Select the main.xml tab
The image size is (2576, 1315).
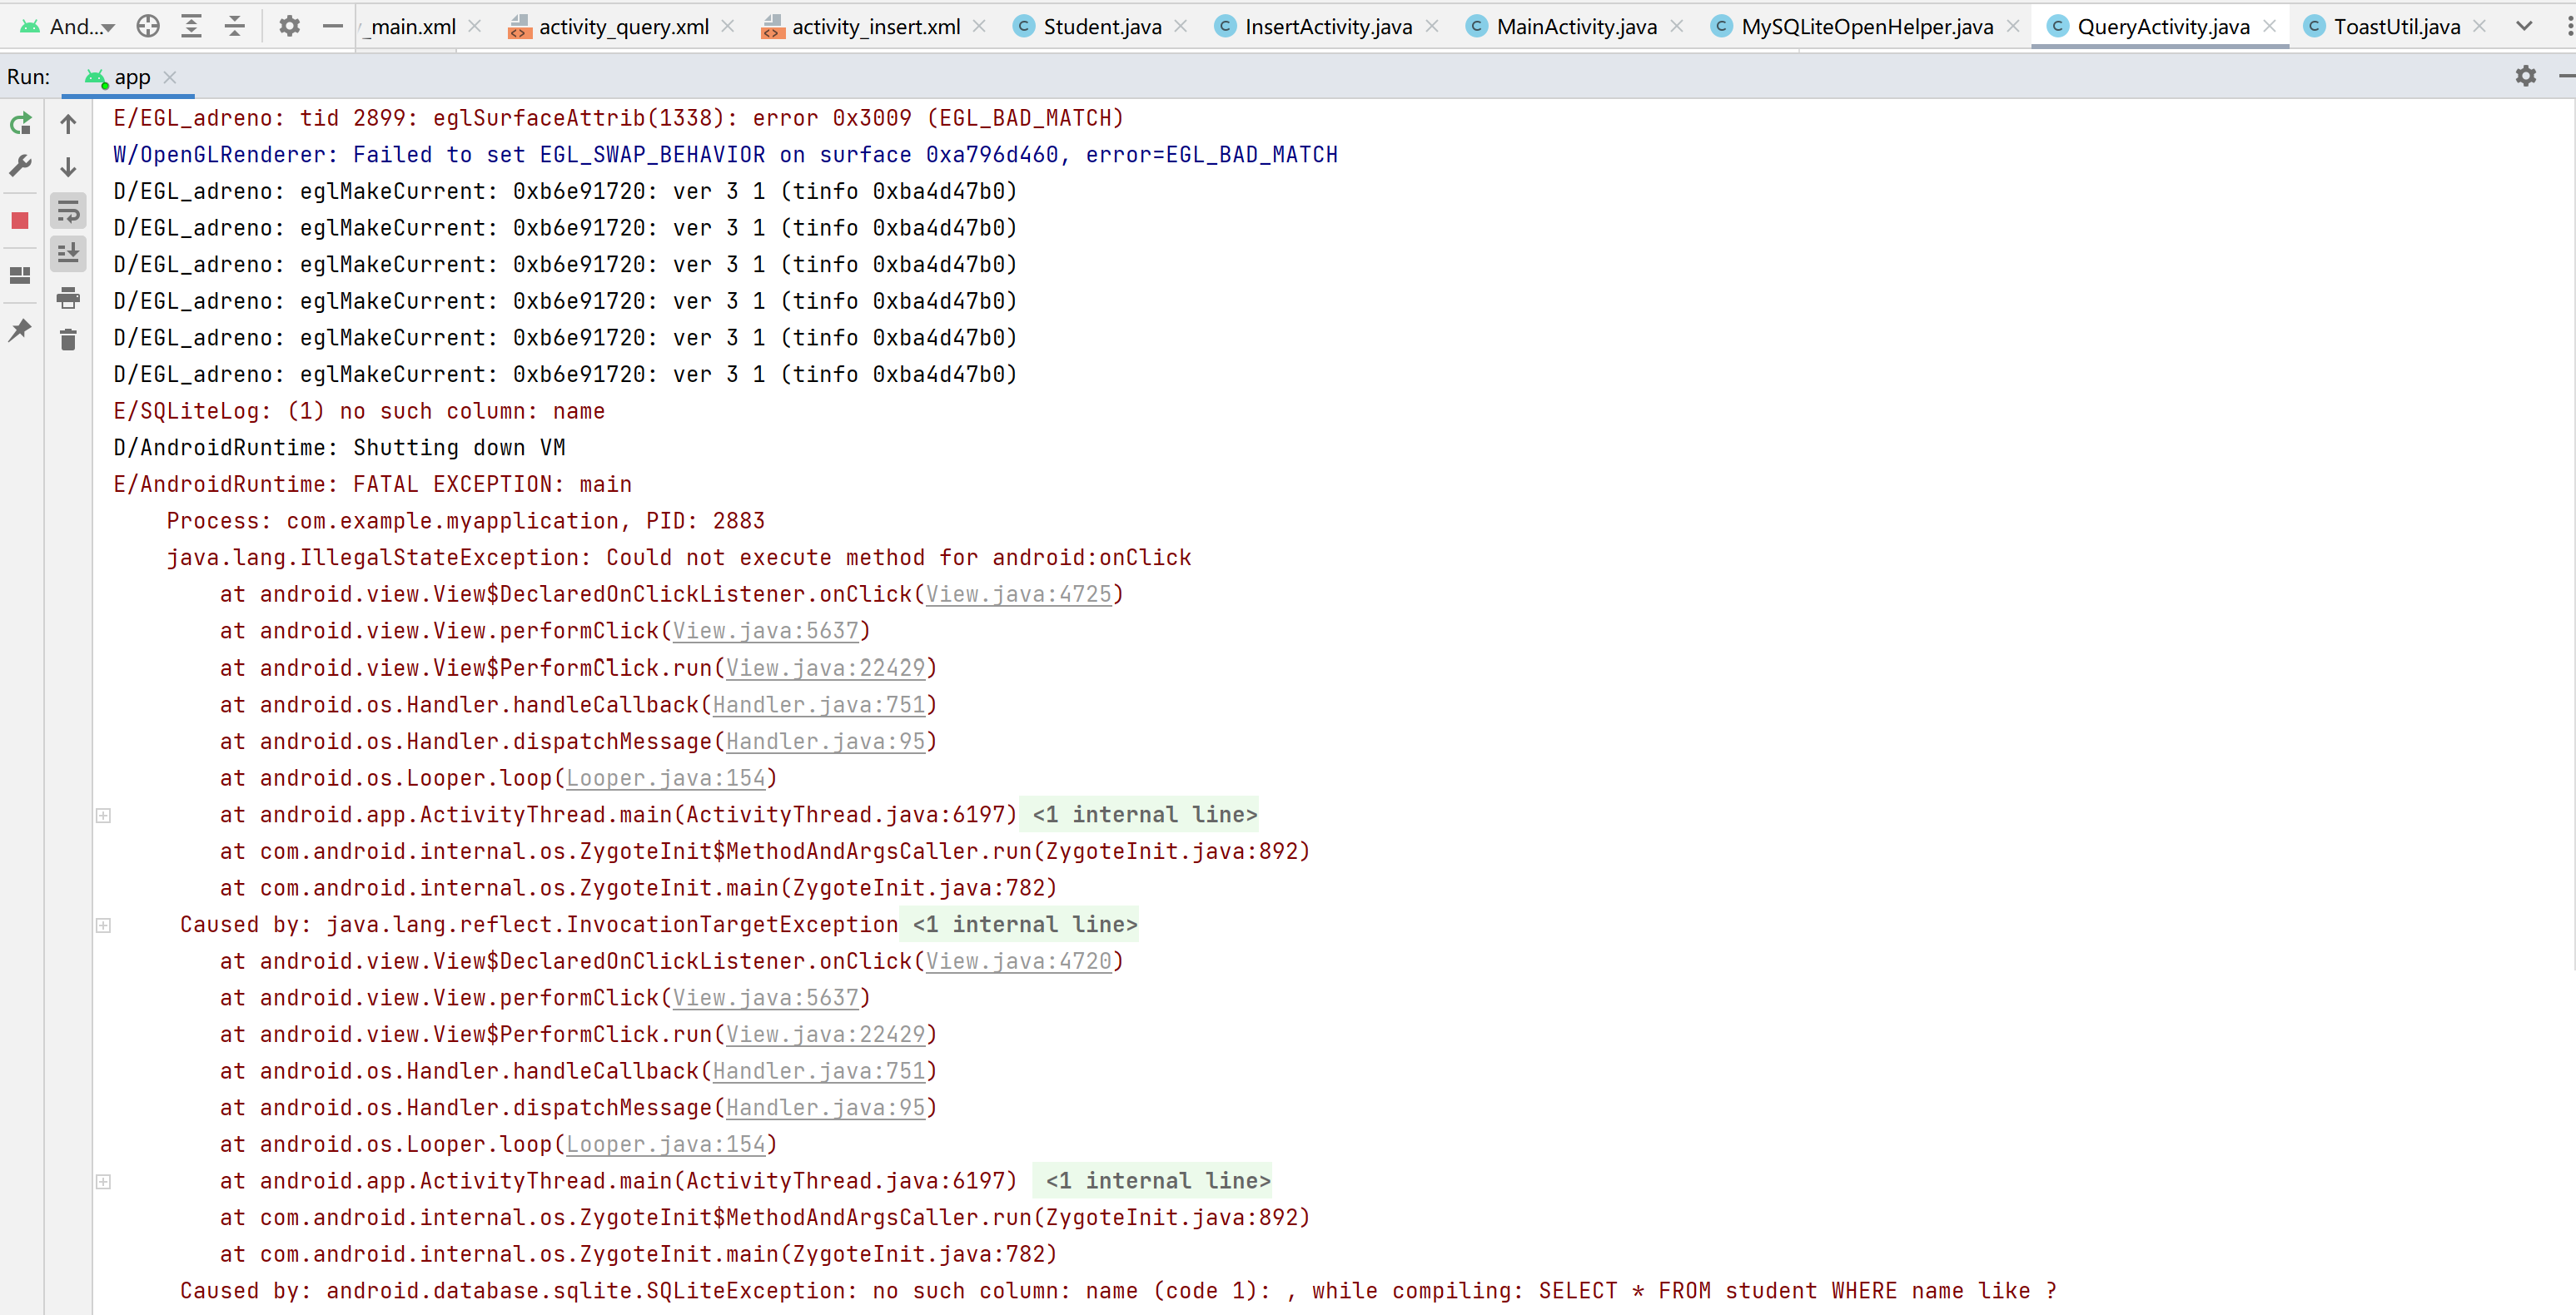point(409,27)
